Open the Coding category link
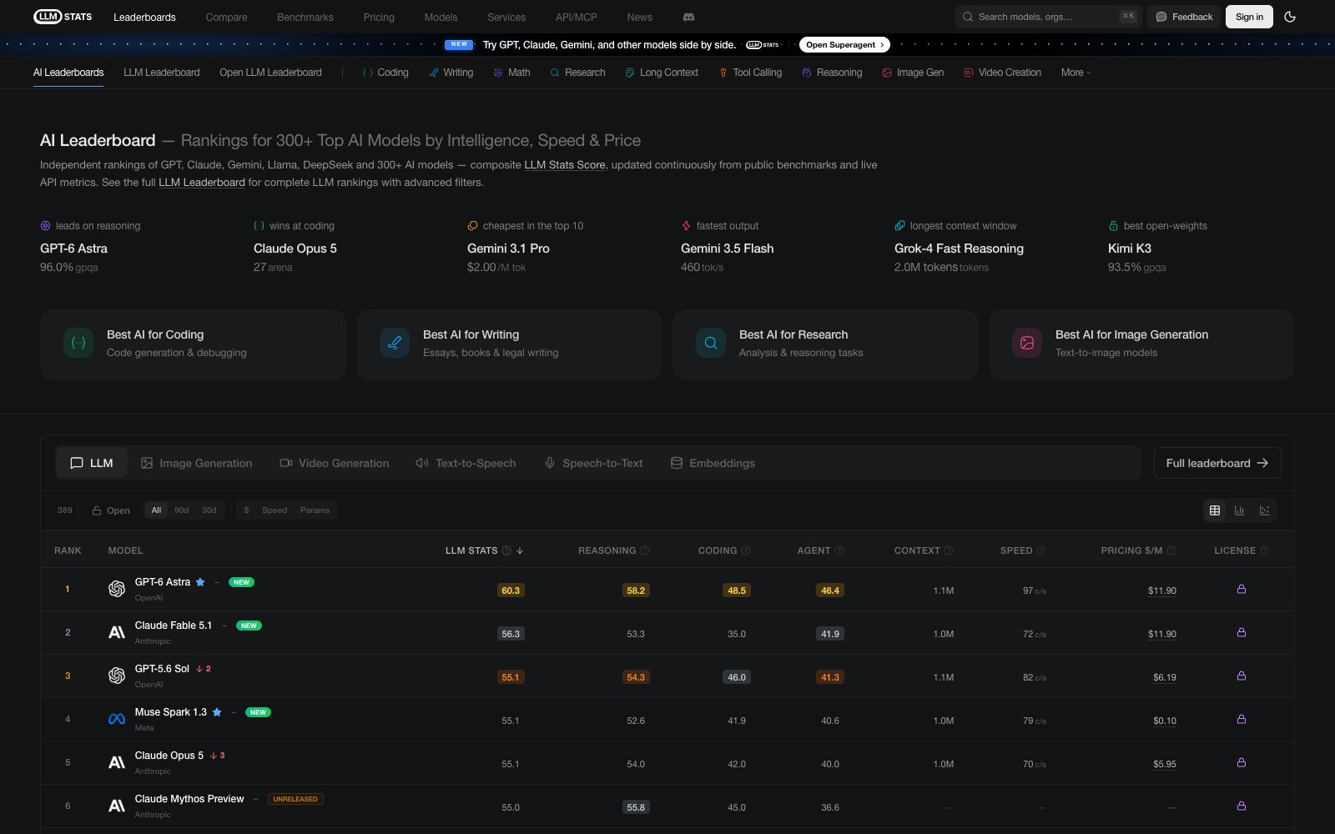 pos(385,73)
